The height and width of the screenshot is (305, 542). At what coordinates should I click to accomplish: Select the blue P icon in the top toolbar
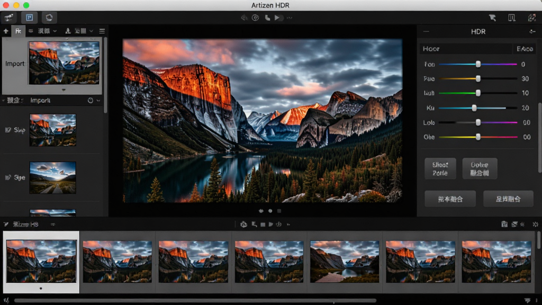(30, 17)
